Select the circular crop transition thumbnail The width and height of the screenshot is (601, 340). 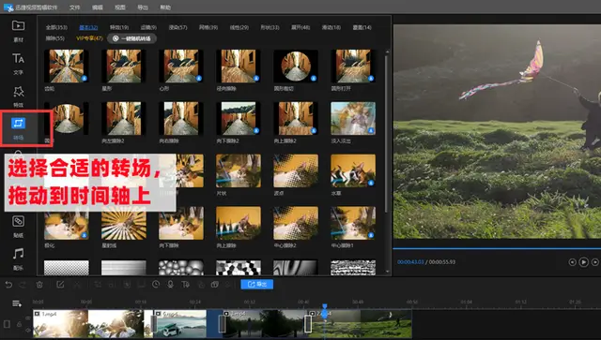pyautogui.click(x=296, y=66)
